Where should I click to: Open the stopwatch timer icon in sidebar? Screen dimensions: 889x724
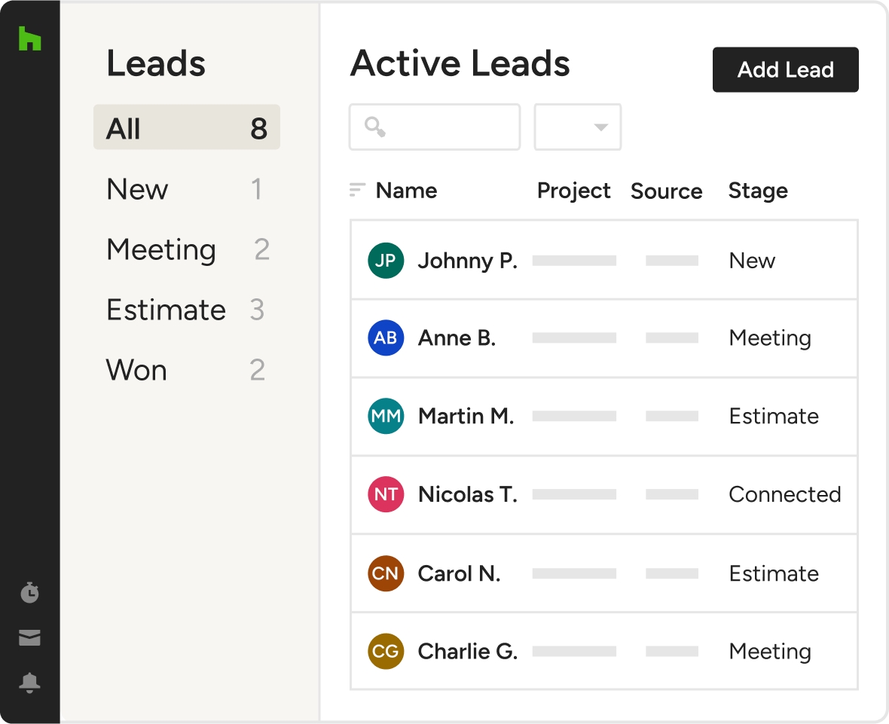pyautogui.click(x=29, y=593)
